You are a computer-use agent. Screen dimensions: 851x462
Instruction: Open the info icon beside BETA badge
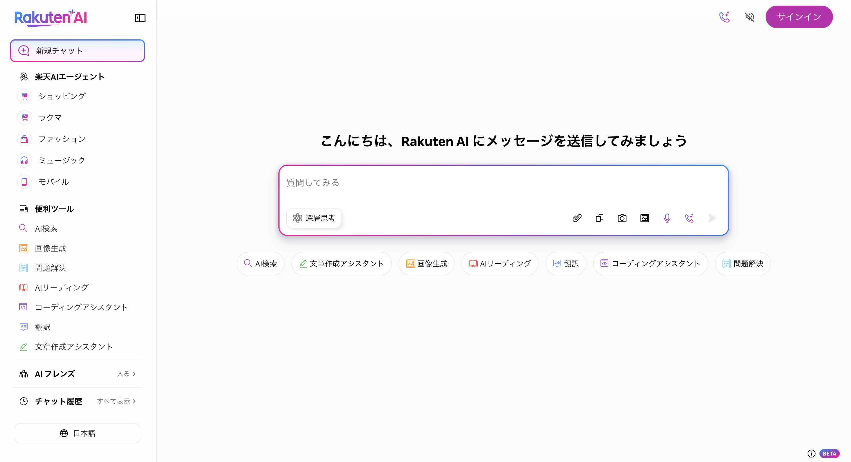click(x=811, y=454)
